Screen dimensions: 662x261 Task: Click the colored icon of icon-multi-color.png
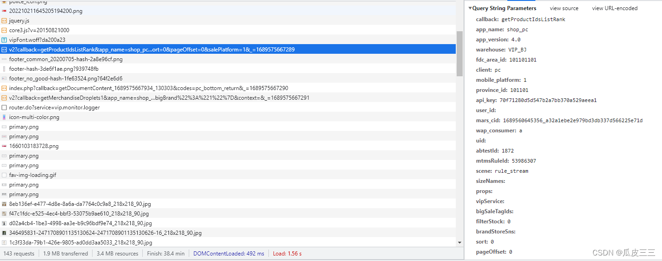4,117
